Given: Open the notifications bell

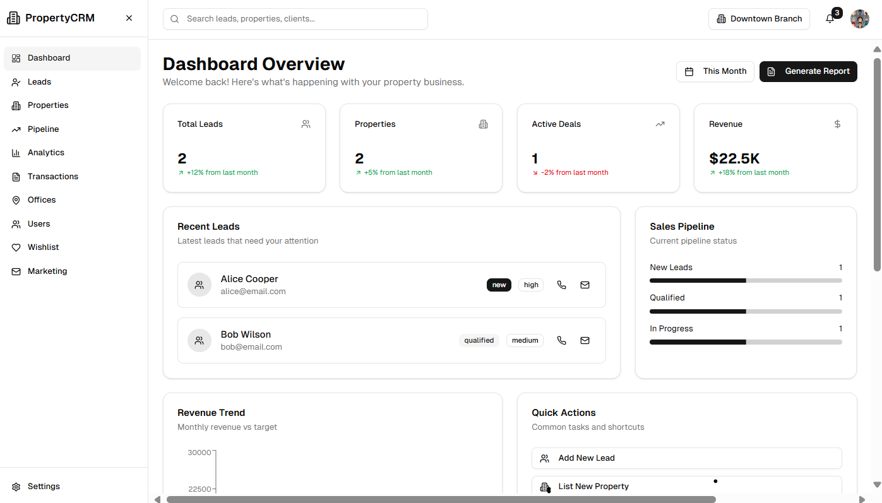Looking at the screenshot, I should [x=830, y=19].
